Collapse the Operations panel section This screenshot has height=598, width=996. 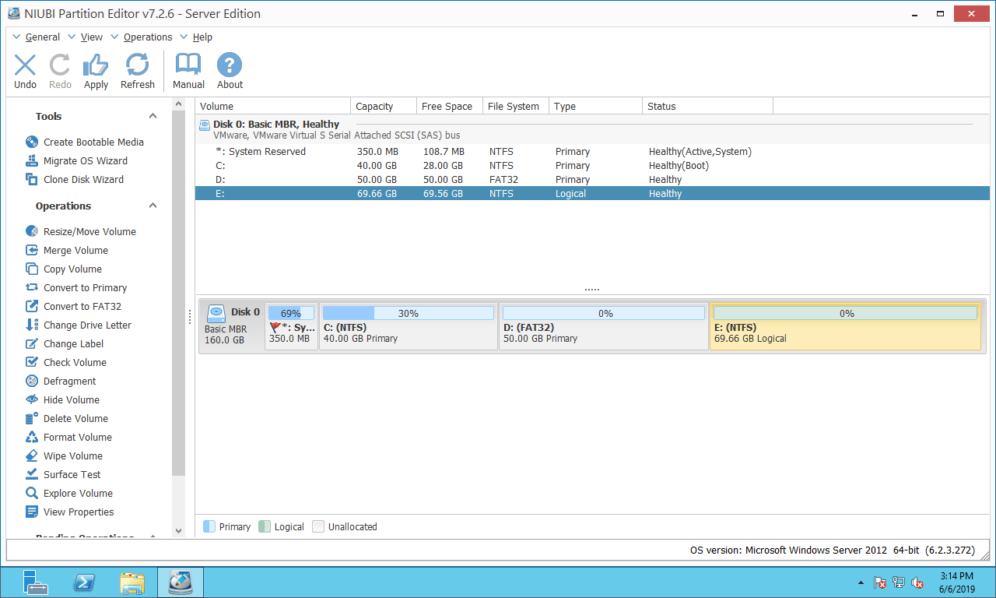[x=153, y=206]
